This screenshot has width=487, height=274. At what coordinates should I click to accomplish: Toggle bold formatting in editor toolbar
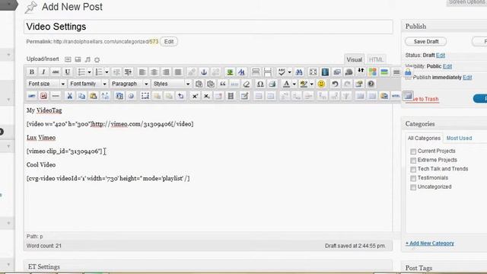[32, 72]
